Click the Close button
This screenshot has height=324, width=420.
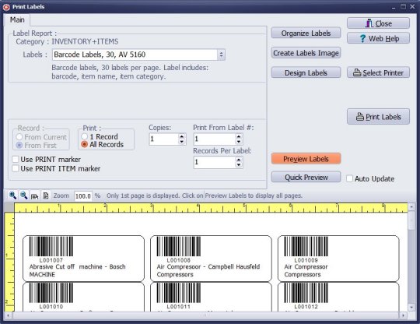click(378, 23)
